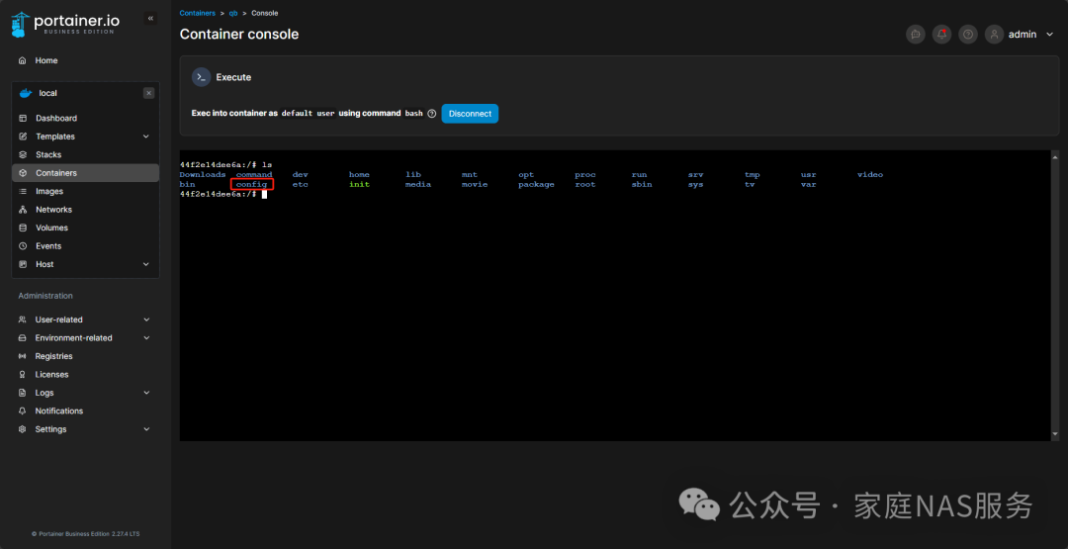This screenshot has width=1068, height=549.
Task: Click the Home icon in sidebar
Action: [23, 60]
